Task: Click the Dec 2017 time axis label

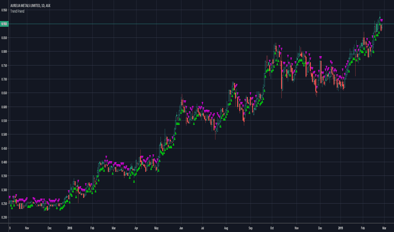Action: point(49,228)
